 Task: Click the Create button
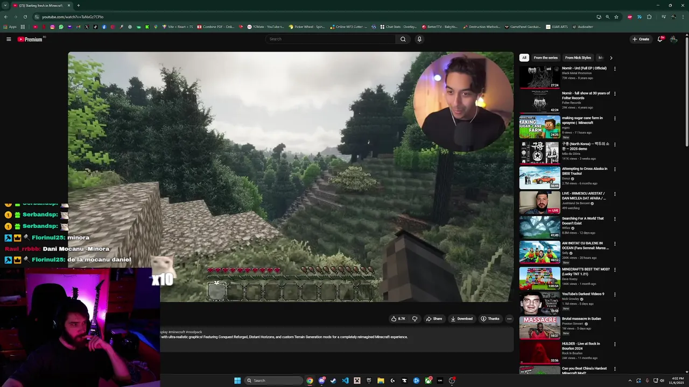(641, 39)
